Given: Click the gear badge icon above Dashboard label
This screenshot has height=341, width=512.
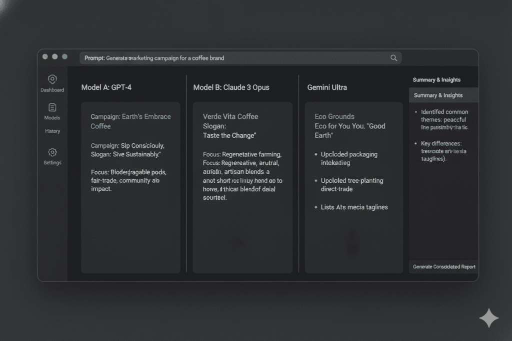Looking at the screenshot, I should (52, 79).
